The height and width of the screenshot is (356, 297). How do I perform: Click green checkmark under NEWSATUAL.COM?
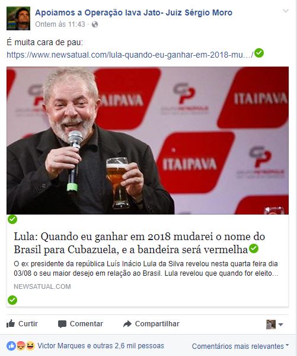point(12,300)
